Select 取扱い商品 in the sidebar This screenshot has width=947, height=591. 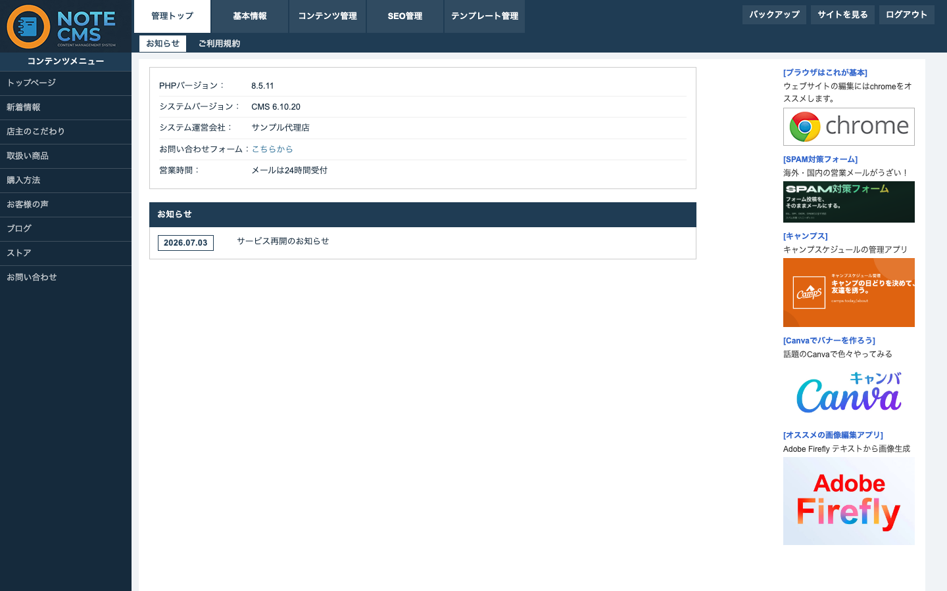pos(66,156)
